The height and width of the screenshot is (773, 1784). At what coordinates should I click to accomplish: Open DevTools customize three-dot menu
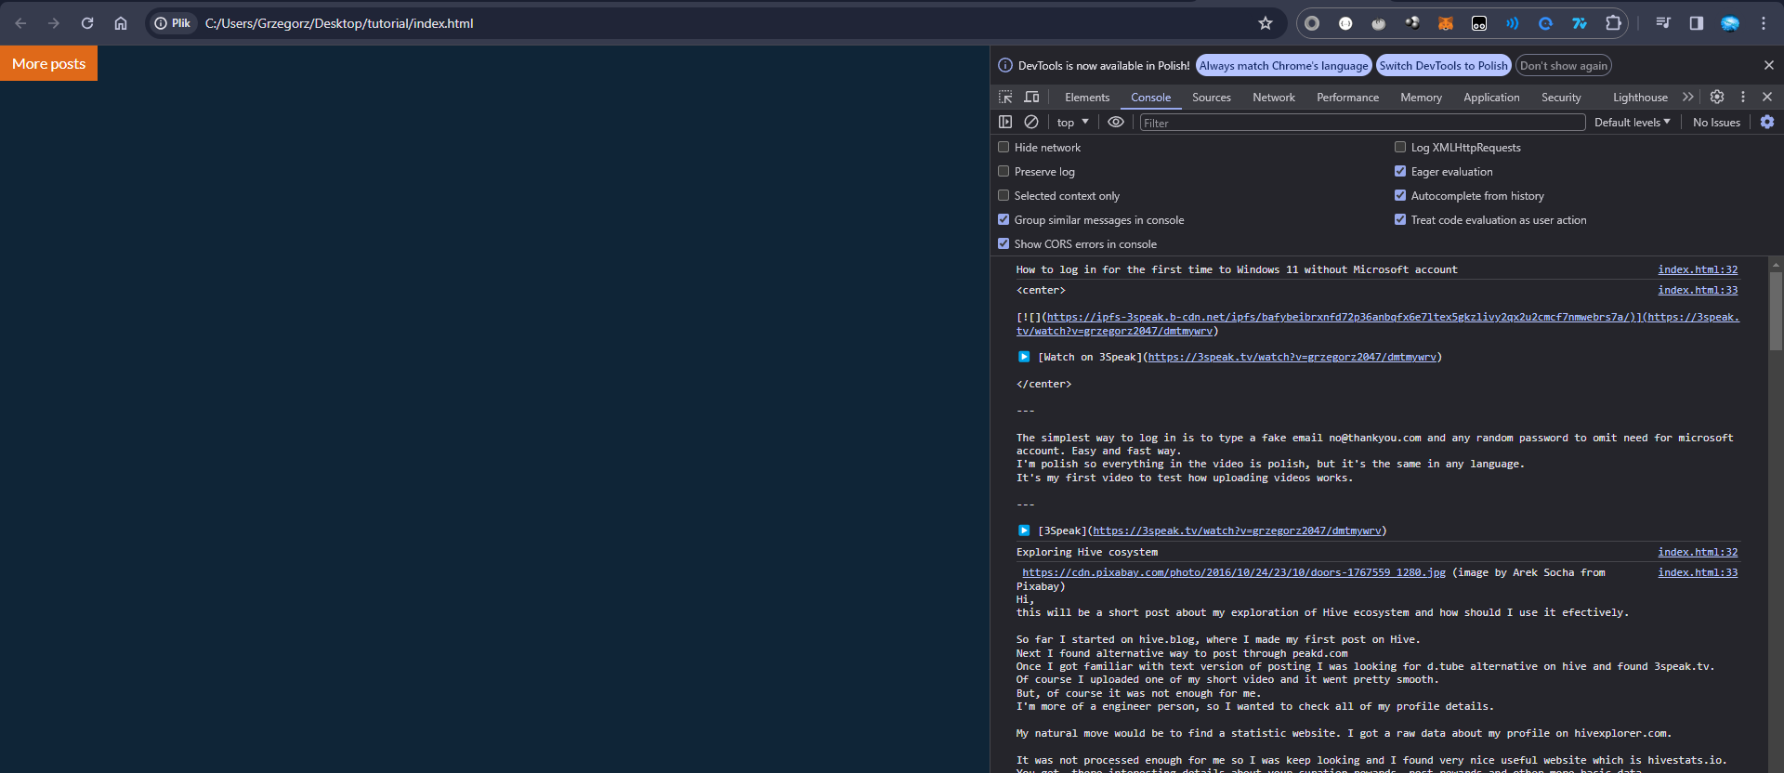[1743, 97]
